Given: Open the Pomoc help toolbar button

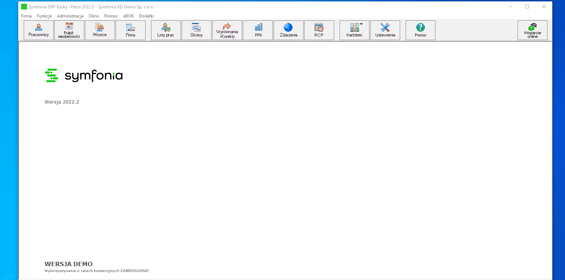Looking at the screenshot, I should tap(421, 30).
